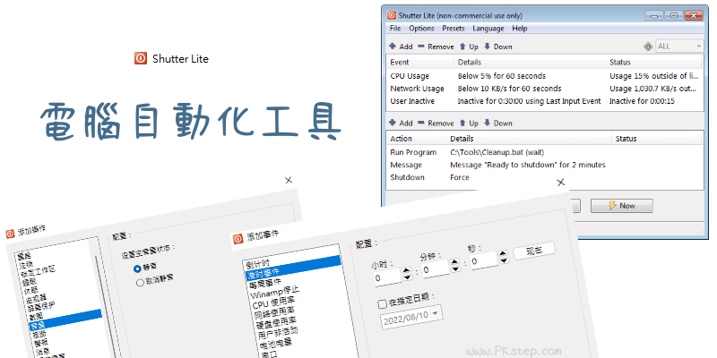Screen dimensions: 717x358
Task: Select the Shutdown action row
Action: pyautogui.click(x=545, y=177)
